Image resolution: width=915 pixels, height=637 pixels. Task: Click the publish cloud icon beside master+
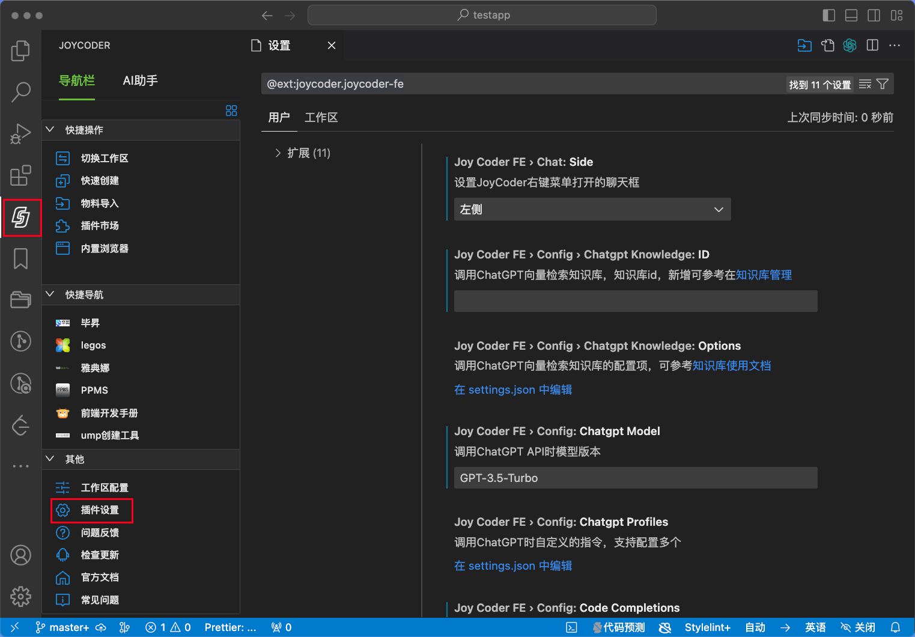tap(101, 627)
